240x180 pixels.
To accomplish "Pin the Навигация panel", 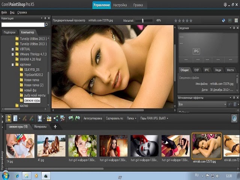I will [45, 18].
